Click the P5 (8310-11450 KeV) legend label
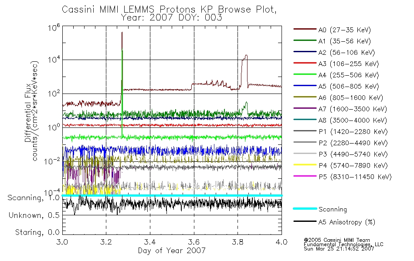 coord(355,177)
